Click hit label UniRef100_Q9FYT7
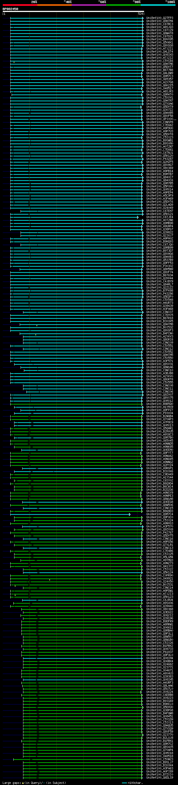Screen dimensions: 178x785 (160, 453)
